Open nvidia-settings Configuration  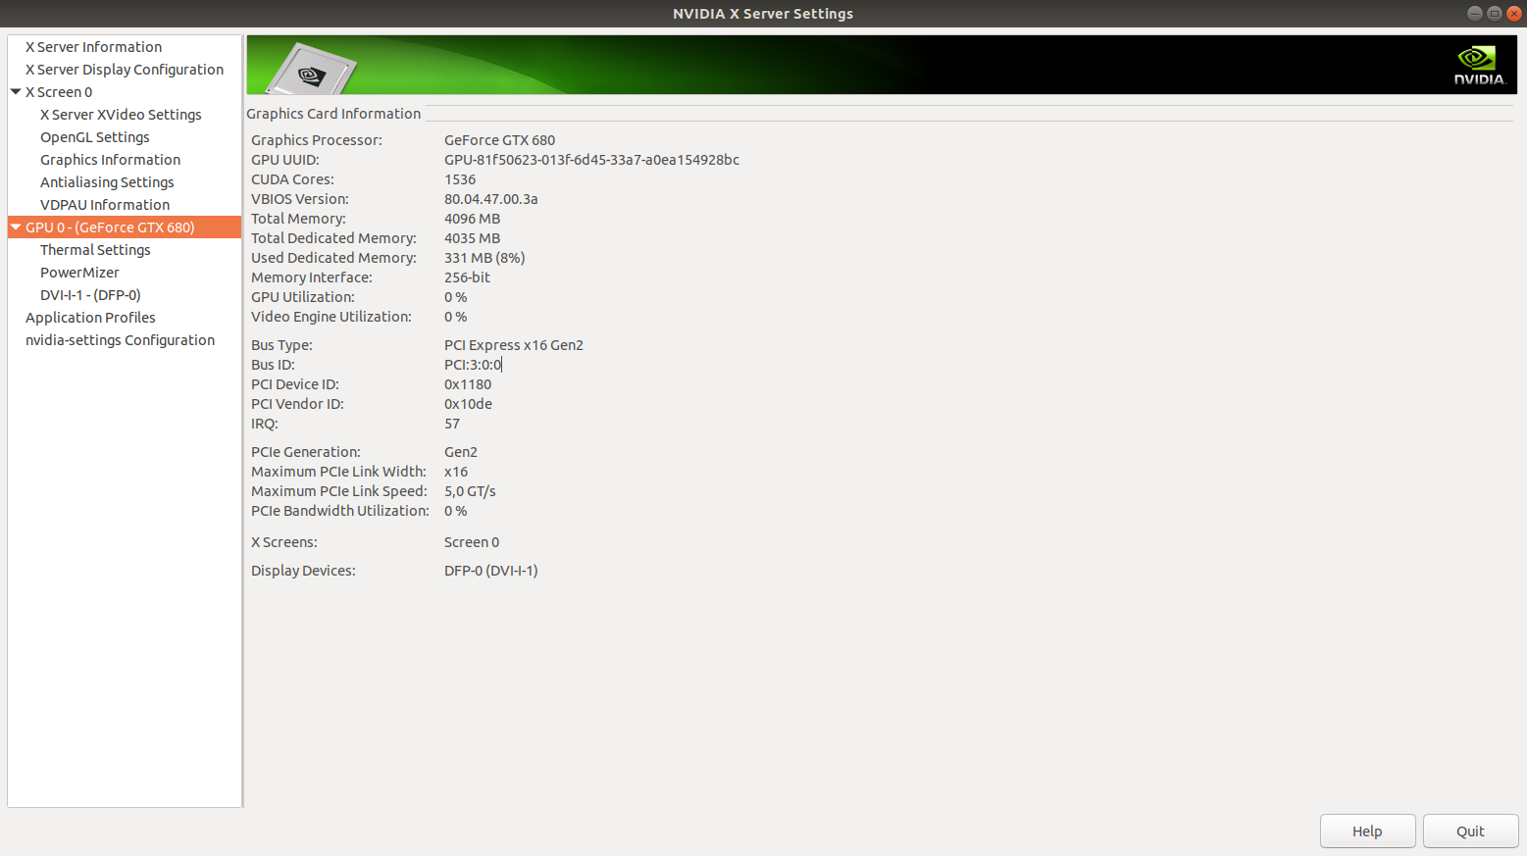(x=120, y=339)
